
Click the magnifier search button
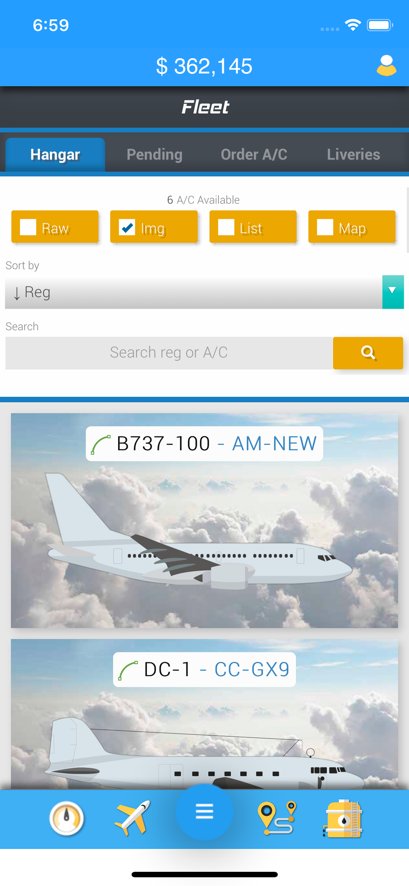(368, 353)
